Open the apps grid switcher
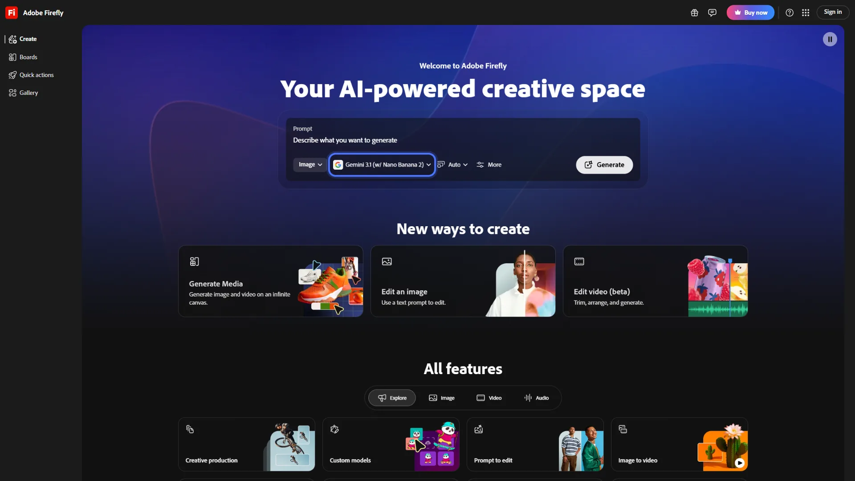This screenshot has height=481, width=855. pos(806,12)
